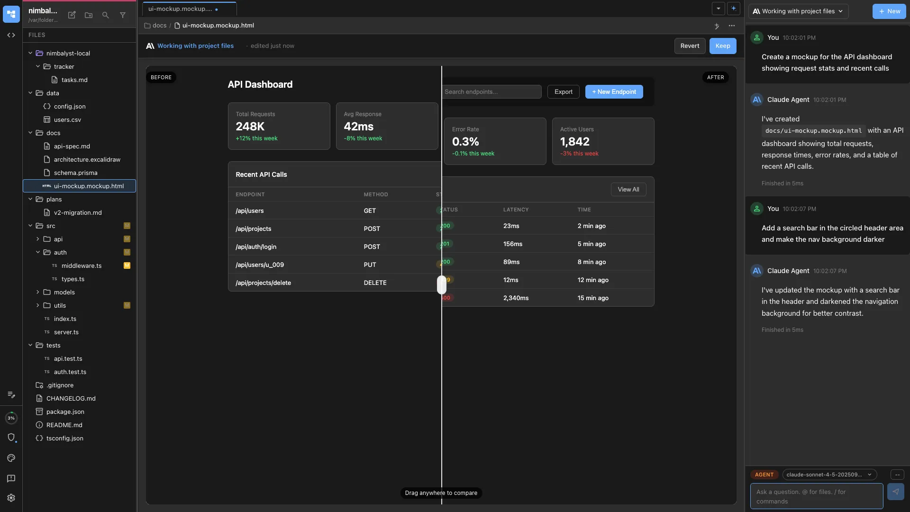Viewport: 910px width, 512px height.
Task: Select the filter icon next to search
Action: point(123,15)
